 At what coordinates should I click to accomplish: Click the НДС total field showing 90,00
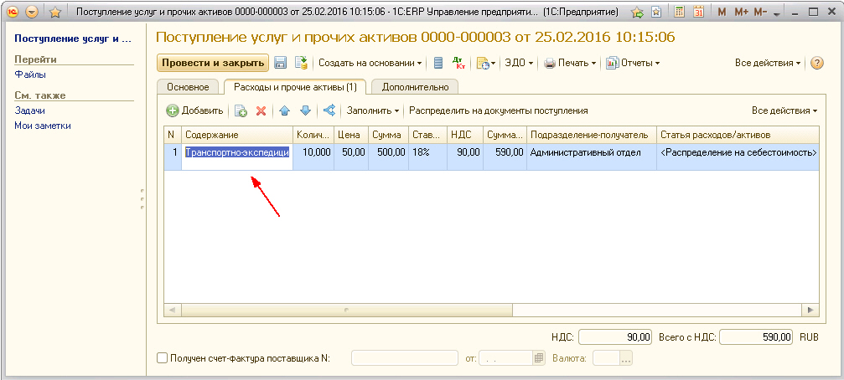(615, 337)
